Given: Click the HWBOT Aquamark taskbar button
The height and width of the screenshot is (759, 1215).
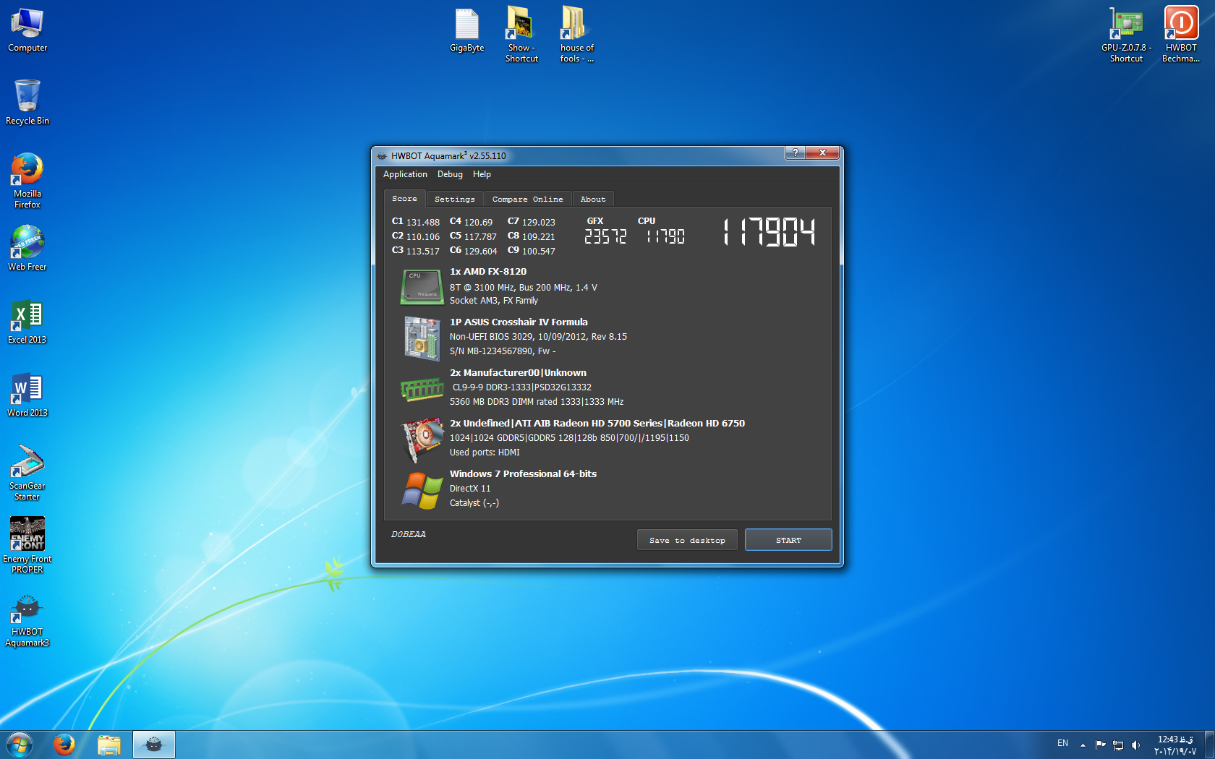Looking at the screenshot, I should (154, 745).
